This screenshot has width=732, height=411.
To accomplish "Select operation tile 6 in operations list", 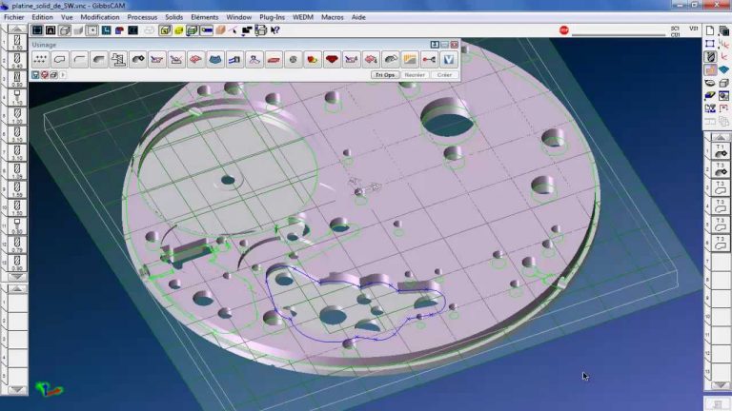I will tap(721, 243).
